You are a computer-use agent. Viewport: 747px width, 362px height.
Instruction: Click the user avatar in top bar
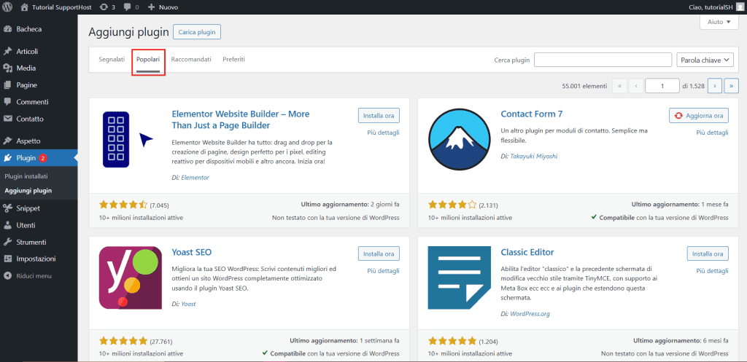(740, 7)
